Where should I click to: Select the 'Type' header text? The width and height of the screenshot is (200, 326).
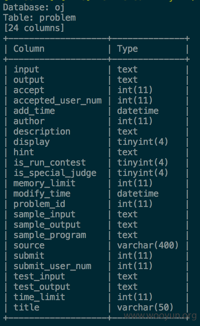127,49
